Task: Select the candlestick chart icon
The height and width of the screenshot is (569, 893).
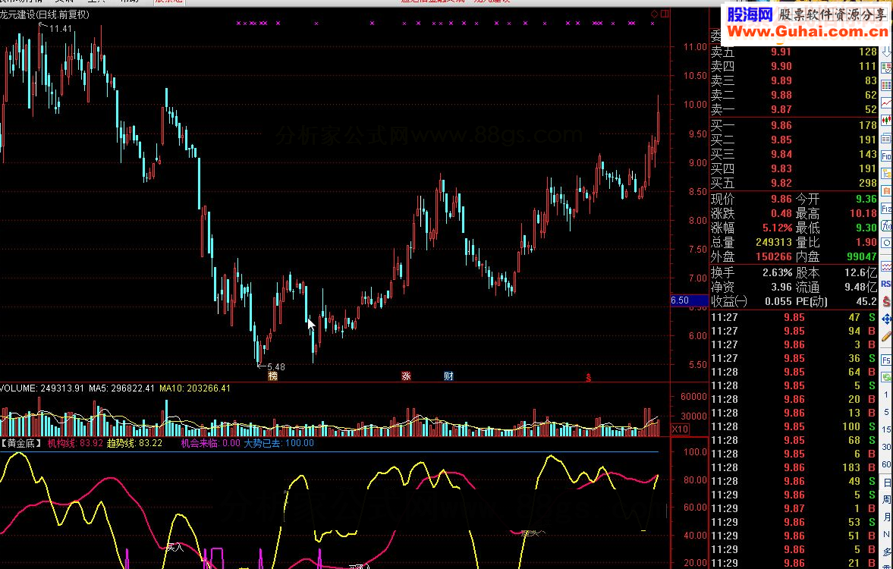Action: pyautogui.click(x=886, y=120)
